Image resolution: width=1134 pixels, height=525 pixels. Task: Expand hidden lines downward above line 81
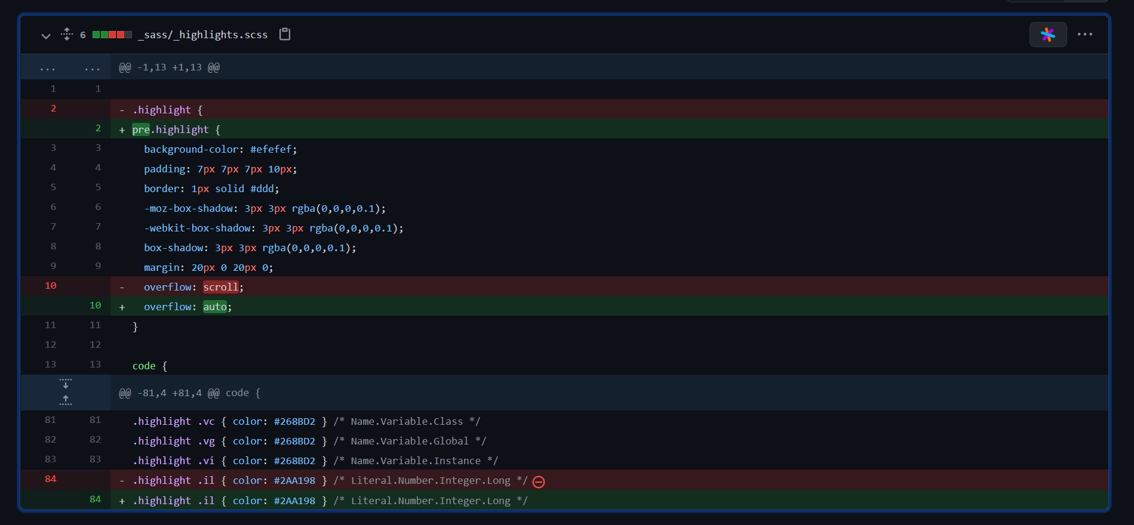point(66,384)
